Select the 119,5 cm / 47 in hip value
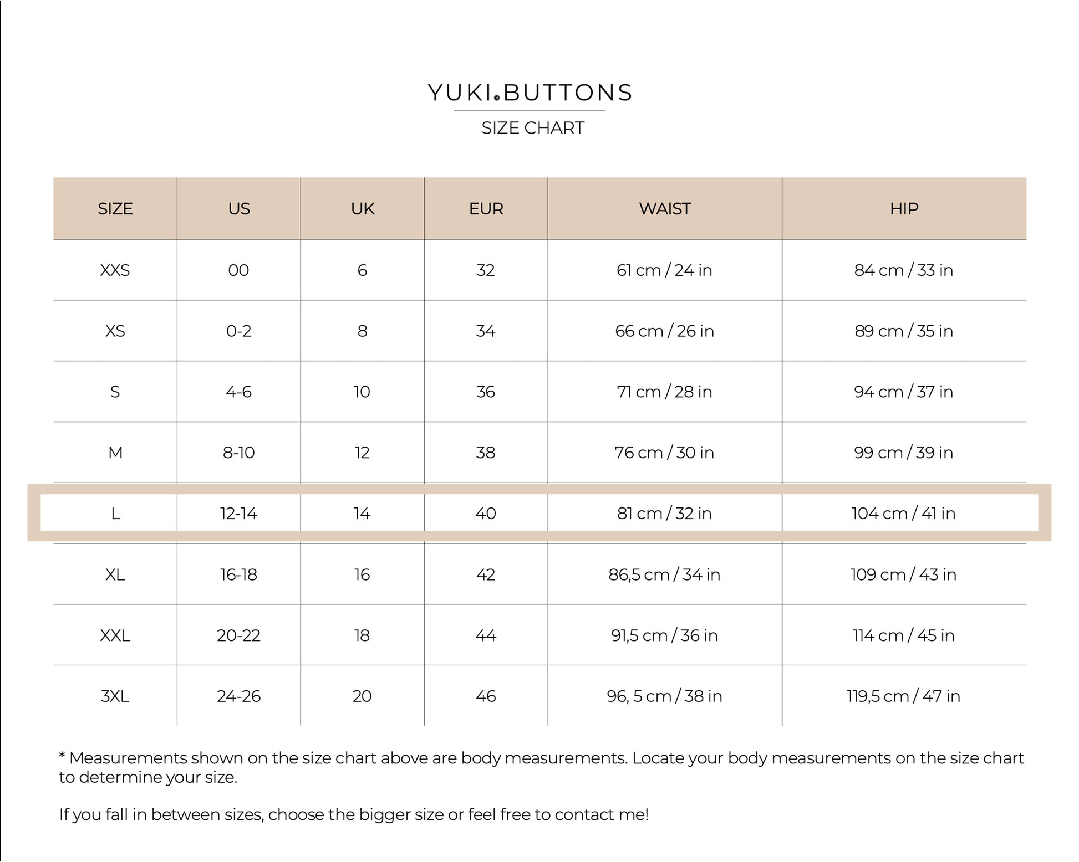 point(904,696)
